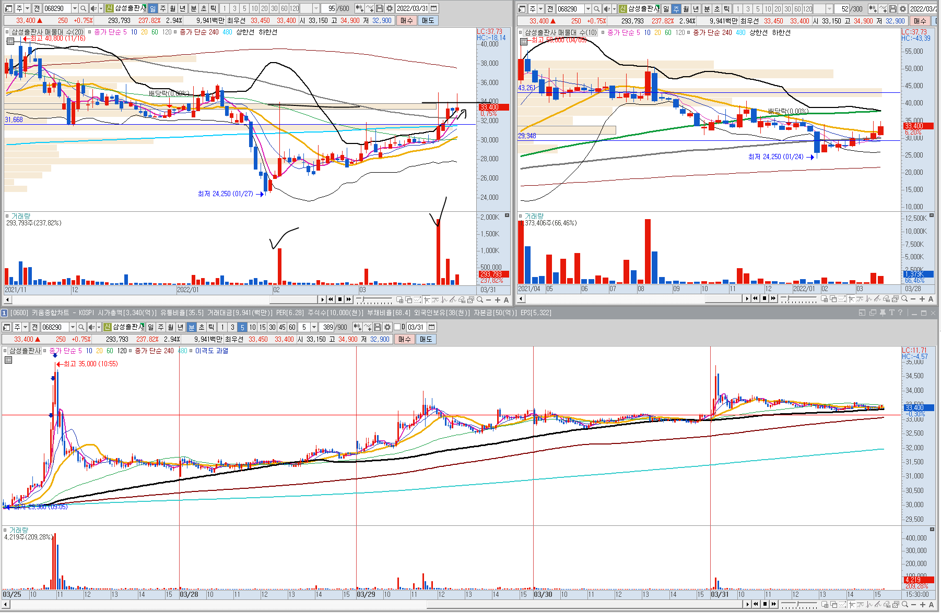Open speaker sound icon in top-left chart
Screen dimensions: 941x613
pos(93,8)
